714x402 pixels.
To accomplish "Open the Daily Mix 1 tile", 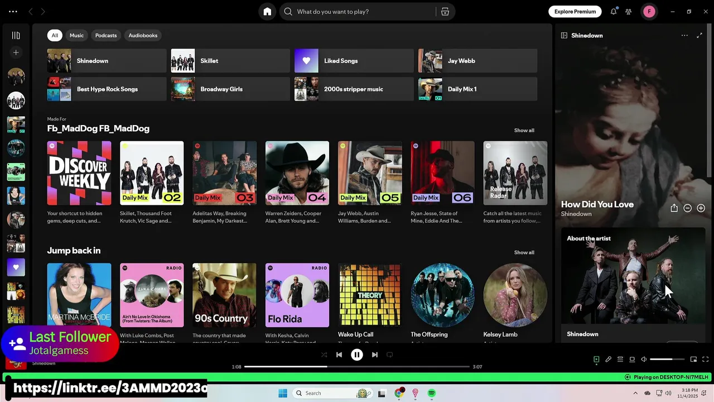I will point(478,89).
